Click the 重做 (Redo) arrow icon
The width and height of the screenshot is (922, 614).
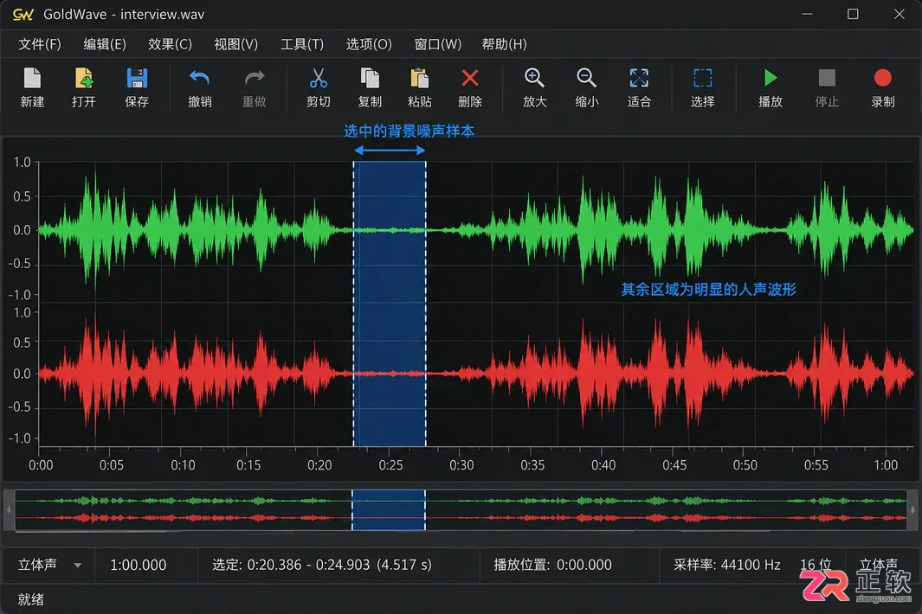pyautogui.click(x=254, y=78)
